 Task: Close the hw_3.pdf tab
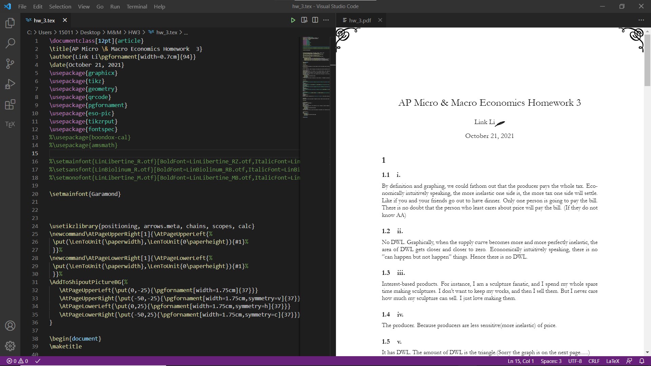(x=380, y=20)
